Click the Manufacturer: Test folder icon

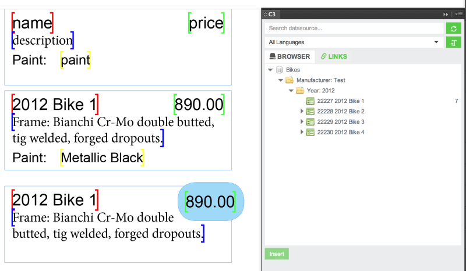290,80
